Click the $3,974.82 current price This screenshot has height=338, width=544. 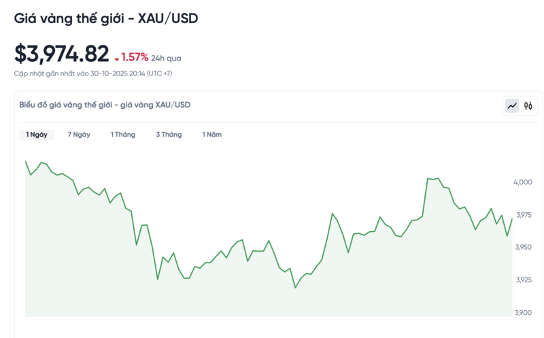[62, 53]
